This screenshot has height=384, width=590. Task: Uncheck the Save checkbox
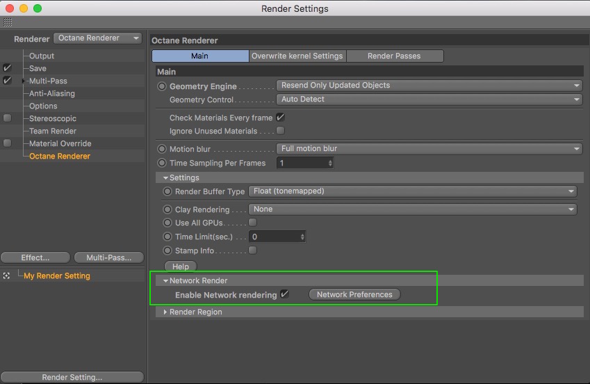tap(7, 68)
